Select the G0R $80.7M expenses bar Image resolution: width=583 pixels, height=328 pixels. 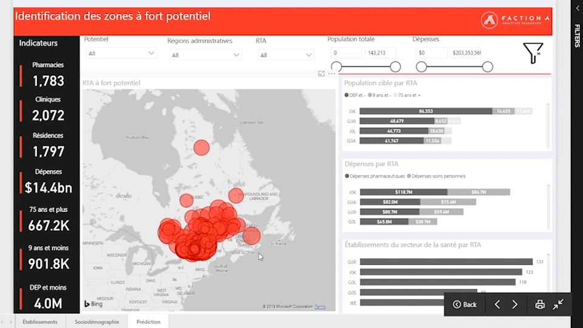389,213
